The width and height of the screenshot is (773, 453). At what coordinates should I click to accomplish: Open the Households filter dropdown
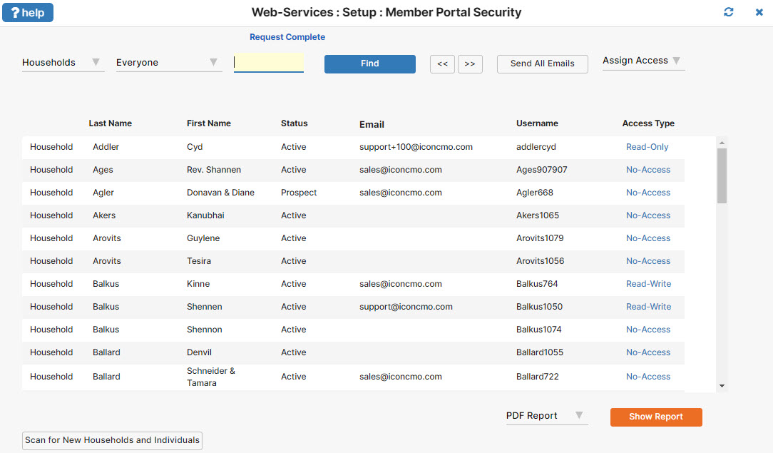coord(95,62)
